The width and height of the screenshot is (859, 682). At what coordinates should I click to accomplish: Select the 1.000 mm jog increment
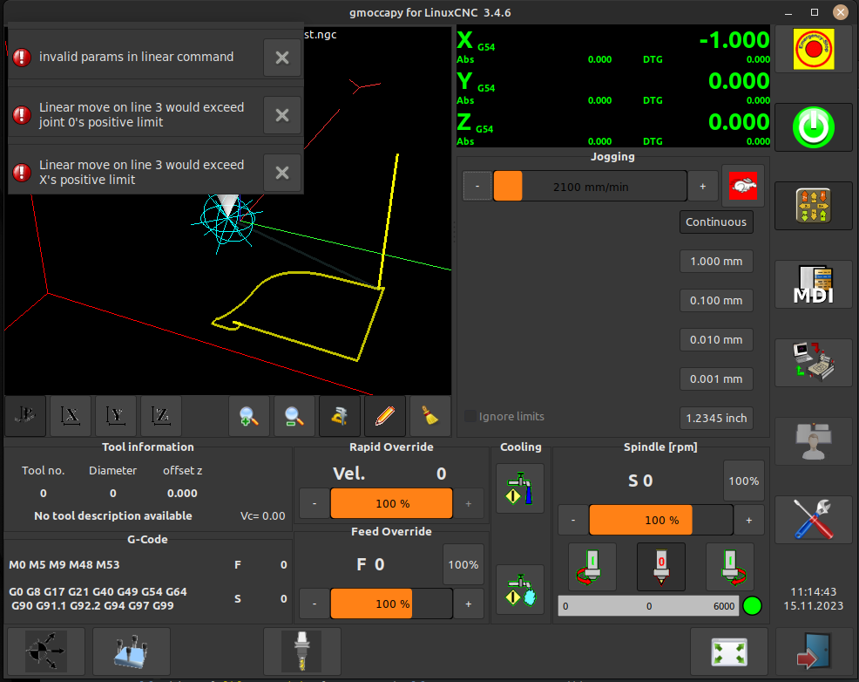[715, 261]
